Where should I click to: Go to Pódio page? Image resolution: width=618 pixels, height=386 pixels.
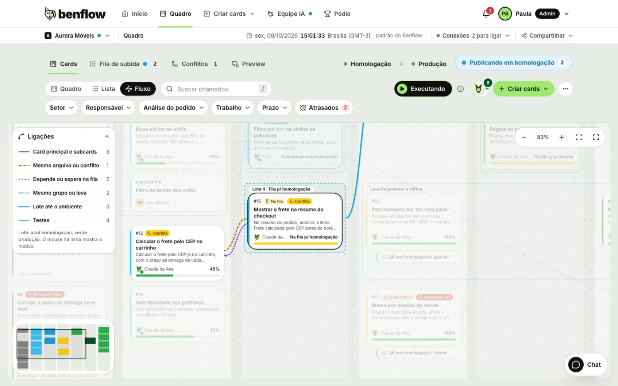(x=337, y=14)
